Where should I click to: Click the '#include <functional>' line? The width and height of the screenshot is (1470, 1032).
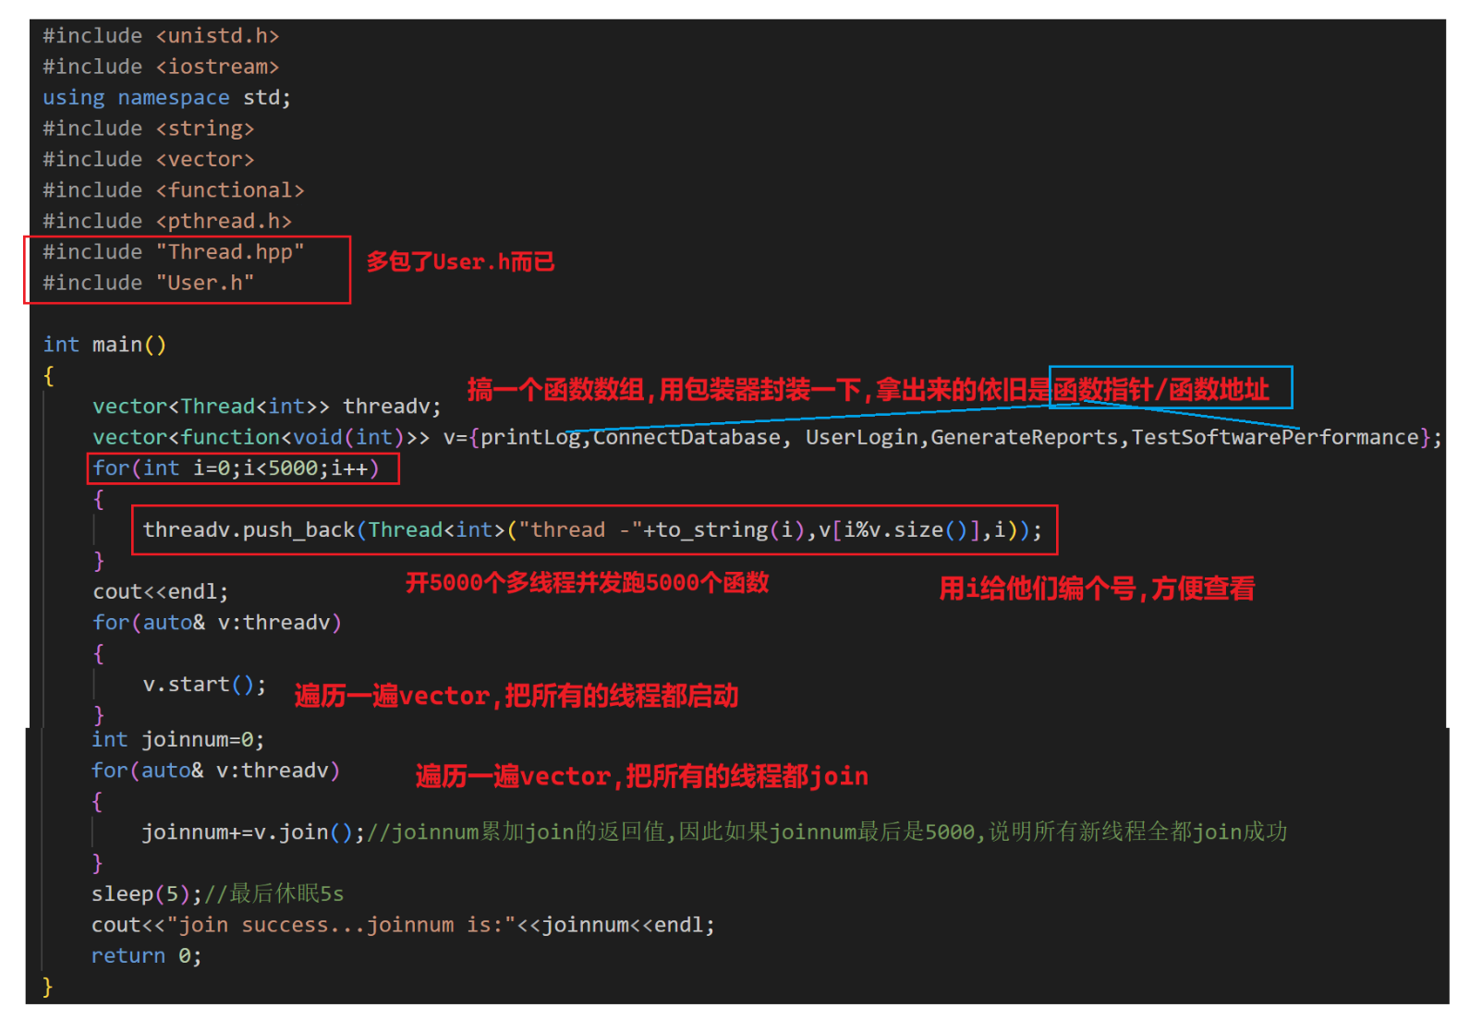[174, 190]
